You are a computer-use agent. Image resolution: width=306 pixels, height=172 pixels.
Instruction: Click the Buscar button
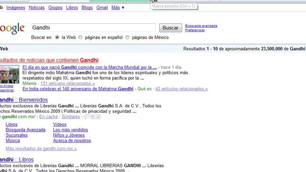[x=171, y=28]
